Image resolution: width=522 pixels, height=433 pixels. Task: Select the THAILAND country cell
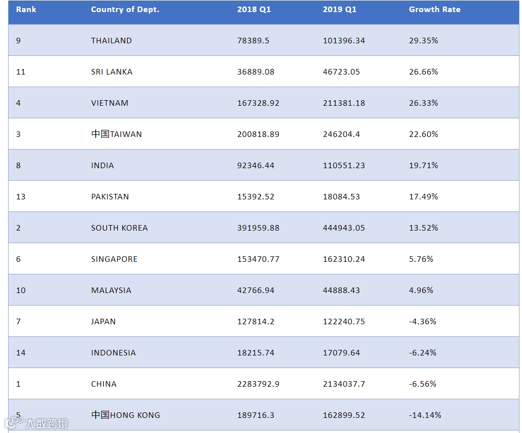click(111, 41)
